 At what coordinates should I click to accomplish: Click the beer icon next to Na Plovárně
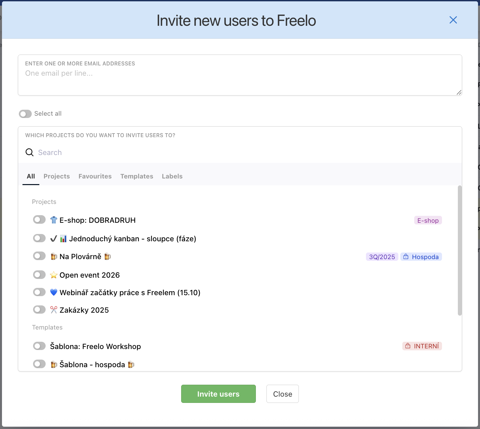click(54, 256)
